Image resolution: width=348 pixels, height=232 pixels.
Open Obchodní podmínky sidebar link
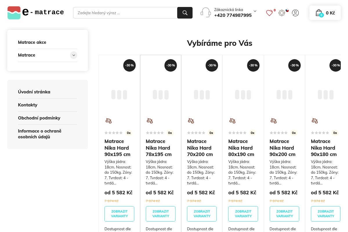(39, 118)
